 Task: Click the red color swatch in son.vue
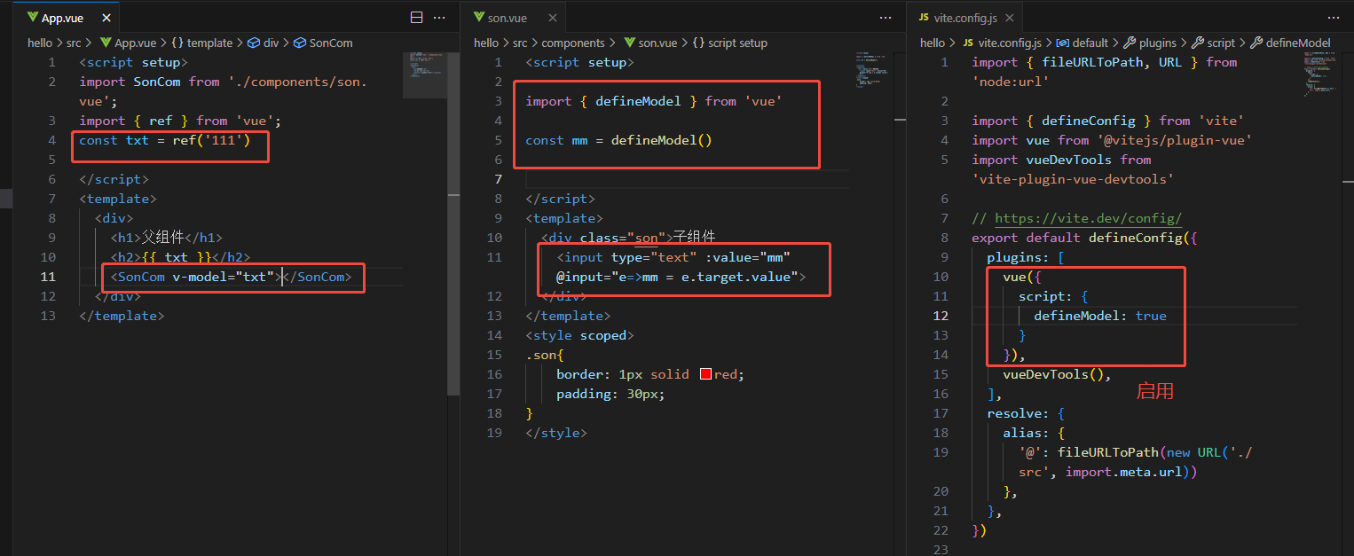coord(706,374)
